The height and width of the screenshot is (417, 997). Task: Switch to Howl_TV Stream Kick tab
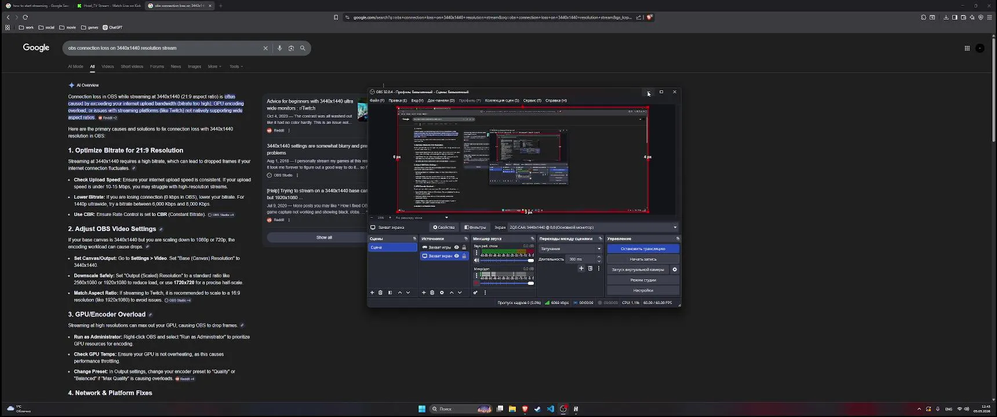[109, 6]
